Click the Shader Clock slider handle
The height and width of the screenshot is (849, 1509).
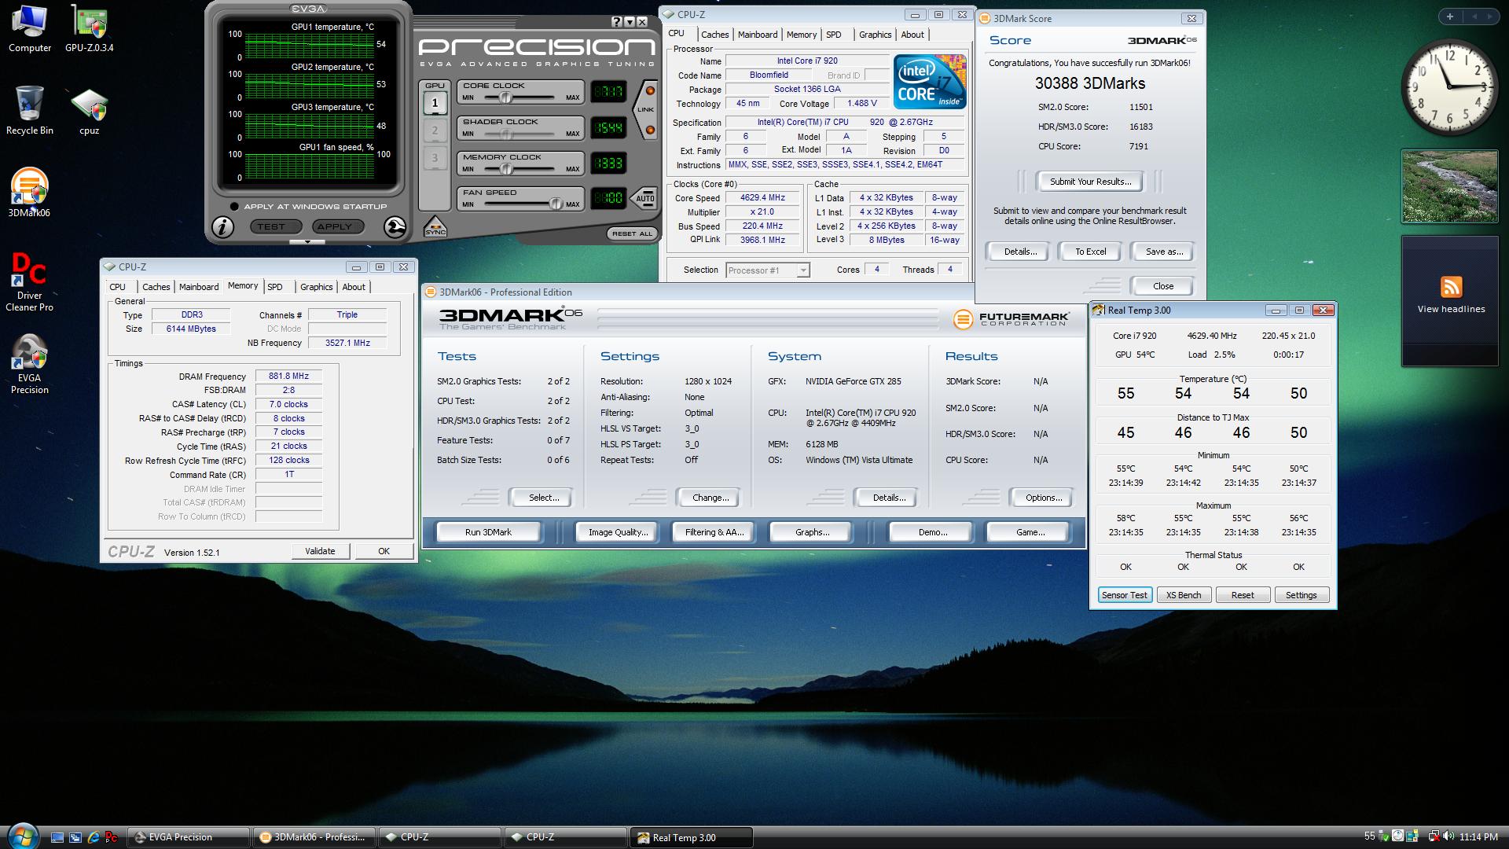click(x=507, y=133)
